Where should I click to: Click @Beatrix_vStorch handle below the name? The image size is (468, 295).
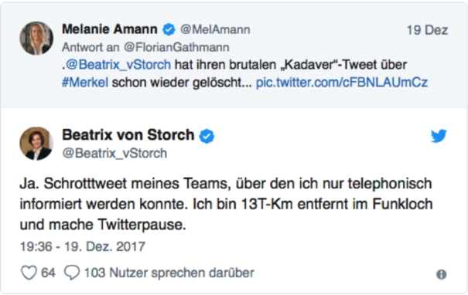[114, 153]
